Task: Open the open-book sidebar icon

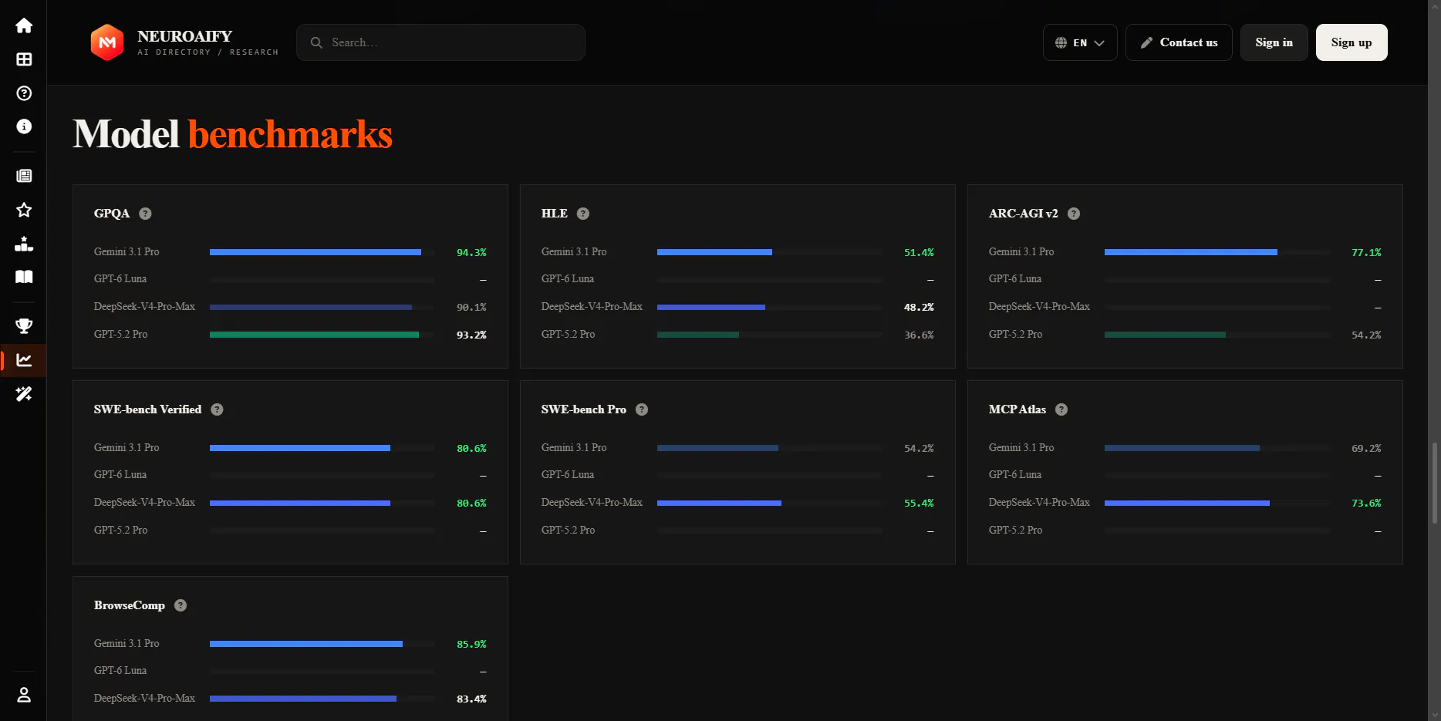Action: pyautogui.click(x=24, y=277)
